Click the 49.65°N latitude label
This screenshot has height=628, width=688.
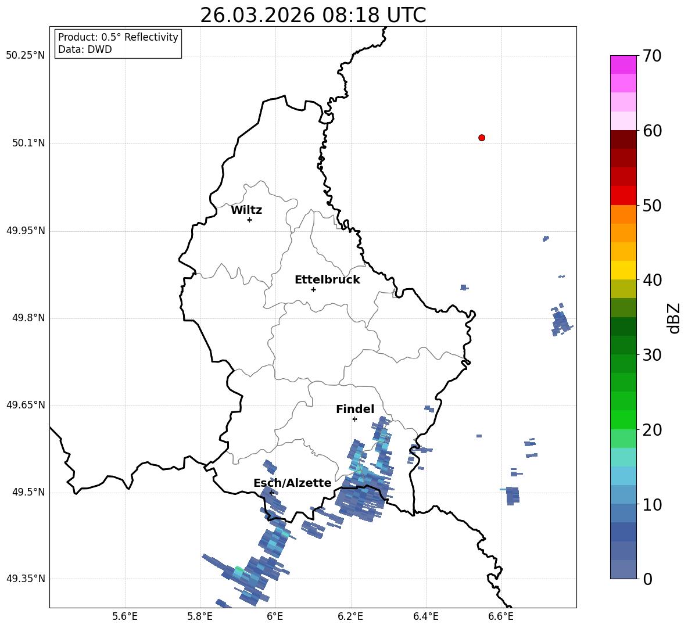[26, 405]
